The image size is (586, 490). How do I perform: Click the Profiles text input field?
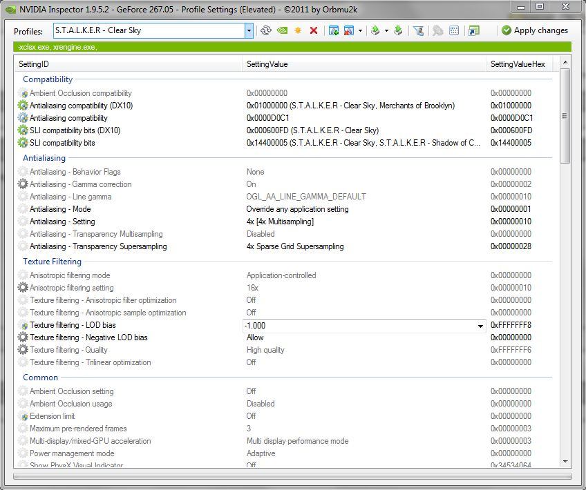[x=149, y=30]
